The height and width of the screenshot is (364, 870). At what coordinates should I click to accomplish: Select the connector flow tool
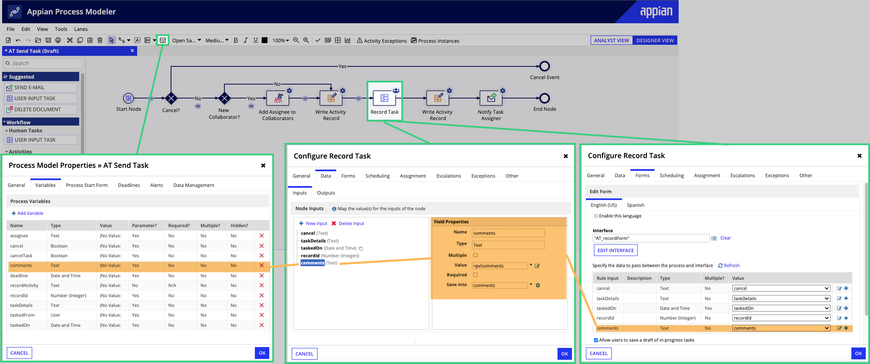[x=122, y=40]
